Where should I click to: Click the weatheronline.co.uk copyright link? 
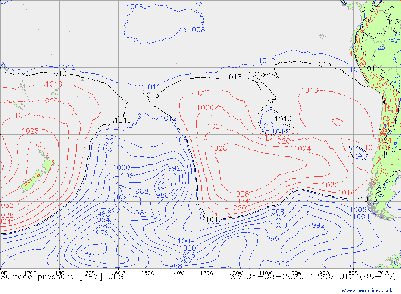pos(367,290)
